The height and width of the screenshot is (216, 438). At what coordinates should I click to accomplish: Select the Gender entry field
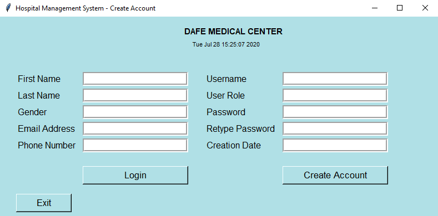point(135,112)
